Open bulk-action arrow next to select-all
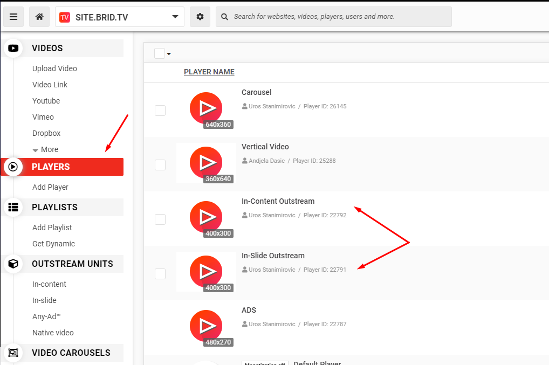This screenshot has height=365, width=549. tap(169, 54)
